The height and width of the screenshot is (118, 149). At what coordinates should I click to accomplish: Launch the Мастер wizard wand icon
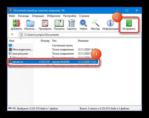[x=95, y=23]
